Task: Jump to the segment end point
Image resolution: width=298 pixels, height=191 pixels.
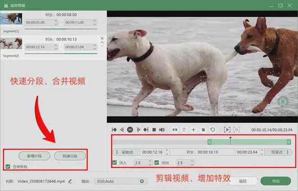Action: click(x=146, y=130)
